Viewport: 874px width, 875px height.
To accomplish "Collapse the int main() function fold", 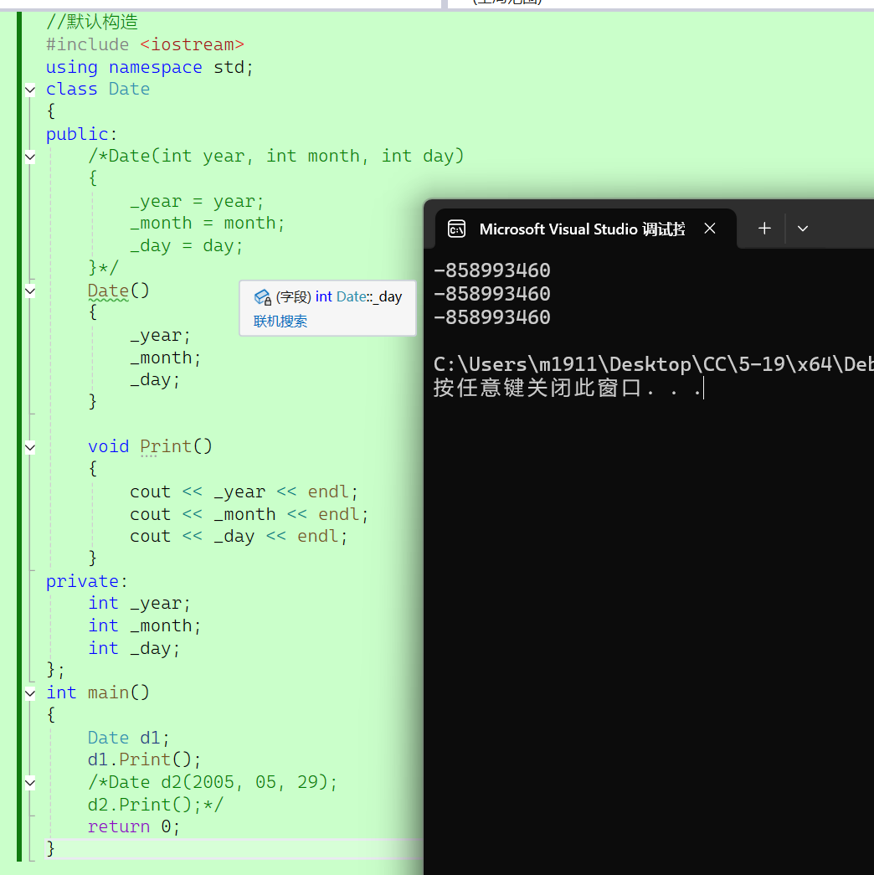I will (30, 693).
